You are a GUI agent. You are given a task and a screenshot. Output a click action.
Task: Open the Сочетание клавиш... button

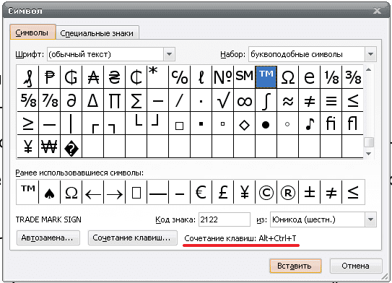coord(133,238)
